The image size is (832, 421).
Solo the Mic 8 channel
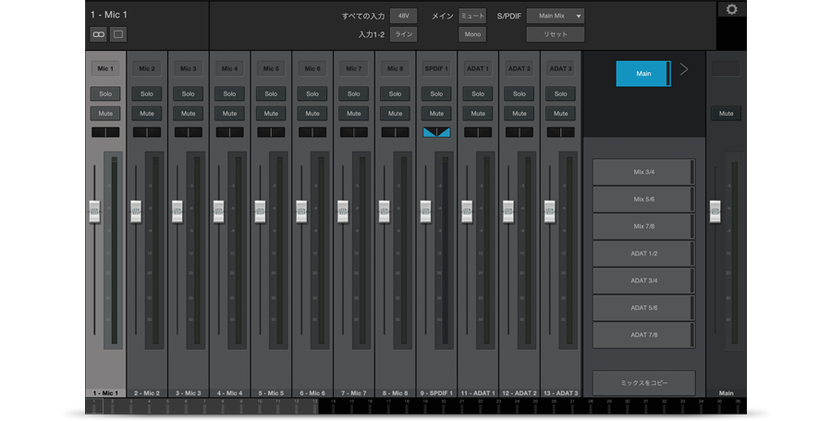[x=395, y=94]
